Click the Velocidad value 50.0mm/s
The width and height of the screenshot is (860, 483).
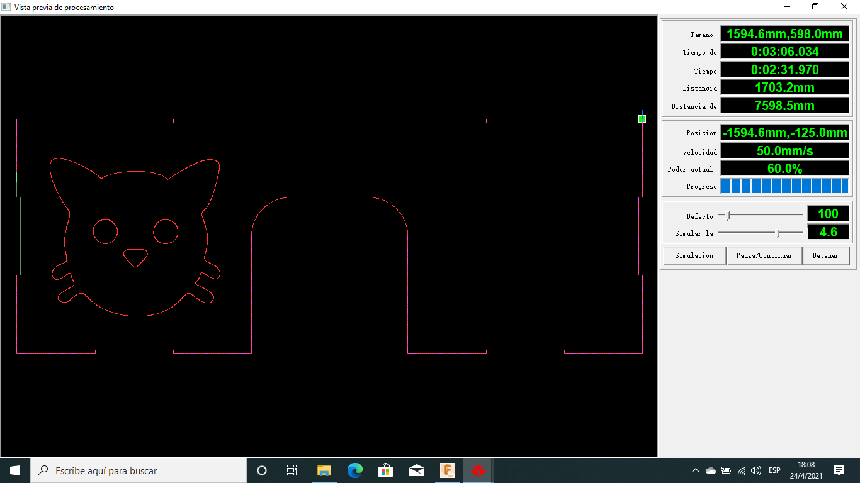point(784,151)
